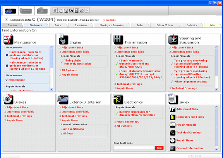Switch to the Engine tab
The image size is (223, 158).
(x=58, y=25)
